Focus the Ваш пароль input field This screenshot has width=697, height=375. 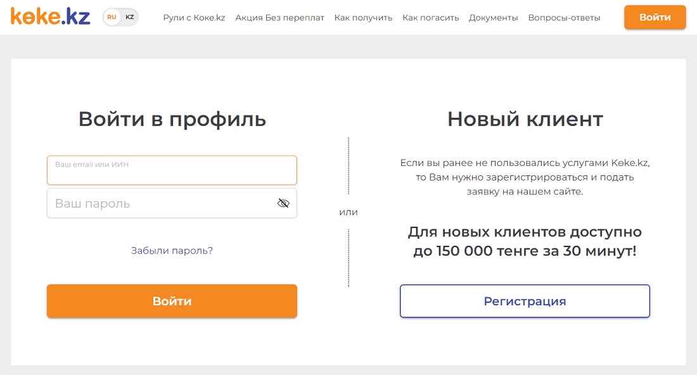pos(172,203)
